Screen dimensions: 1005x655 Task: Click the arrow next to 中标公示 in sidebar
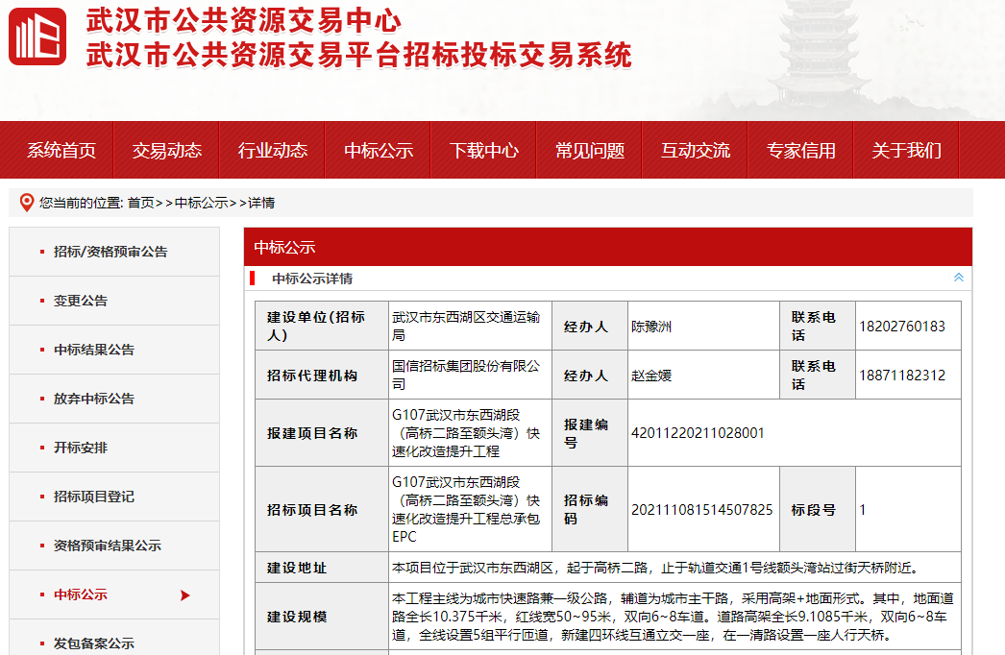click(x=185, y=595)
